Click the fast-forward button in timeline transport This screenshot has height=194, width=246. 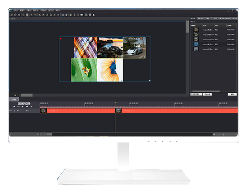[x=27, y=106]
